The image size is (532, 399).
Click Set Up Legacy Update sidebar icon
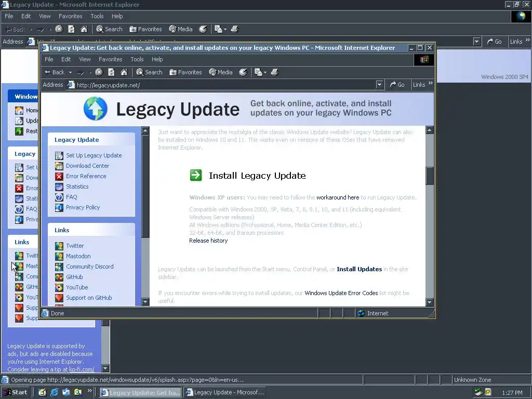pos(59,155)
